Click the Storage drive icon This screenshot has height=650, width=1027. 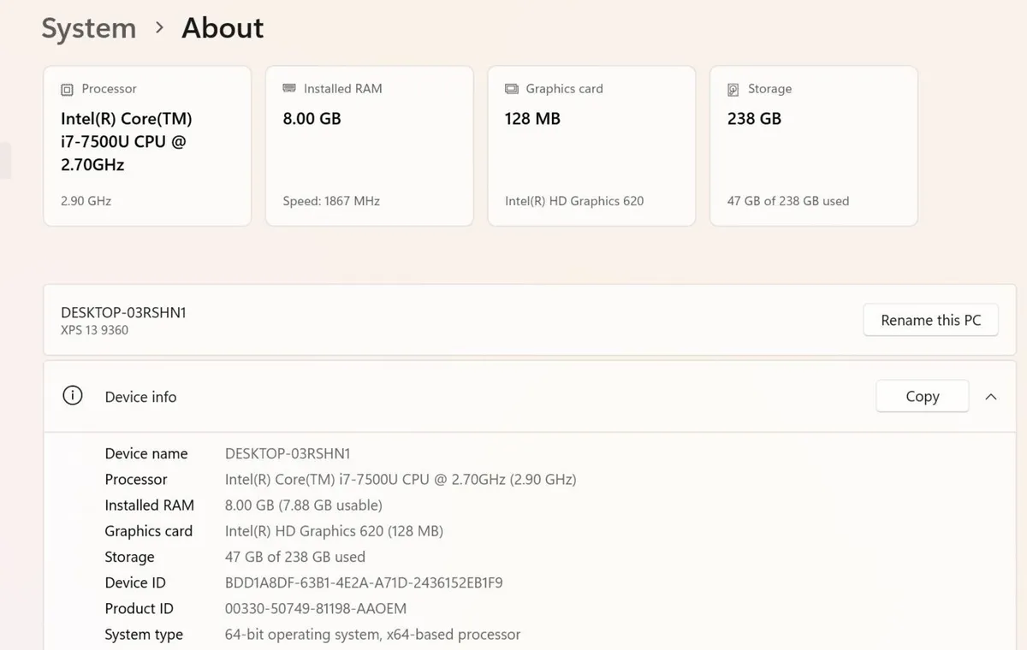[733, 89]
